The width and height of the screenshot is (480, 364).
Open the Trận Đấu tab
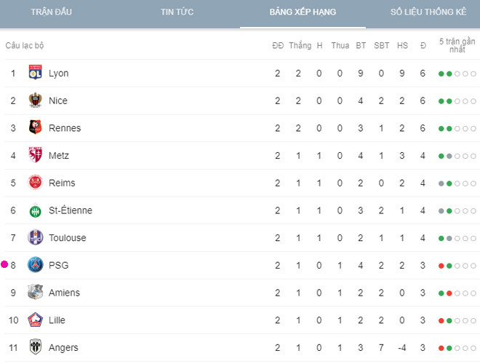[x=52, y=12]
